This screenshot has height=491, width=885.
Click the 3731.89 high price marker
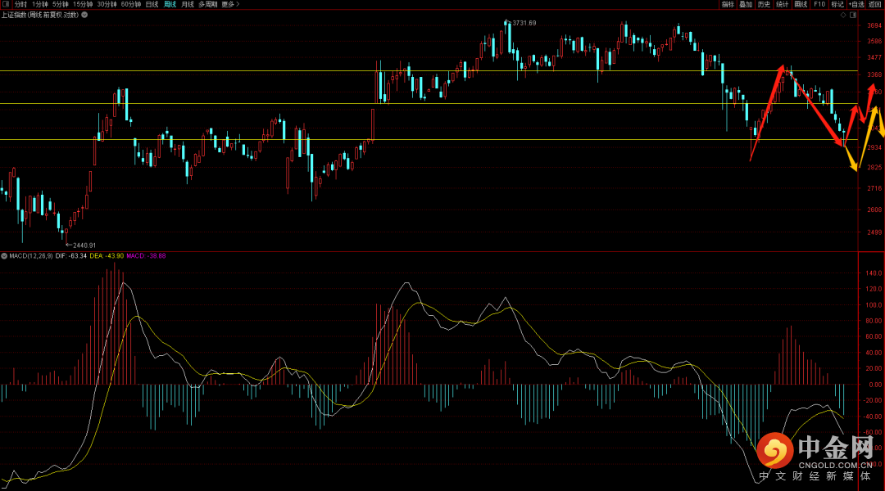pos(523,23)
